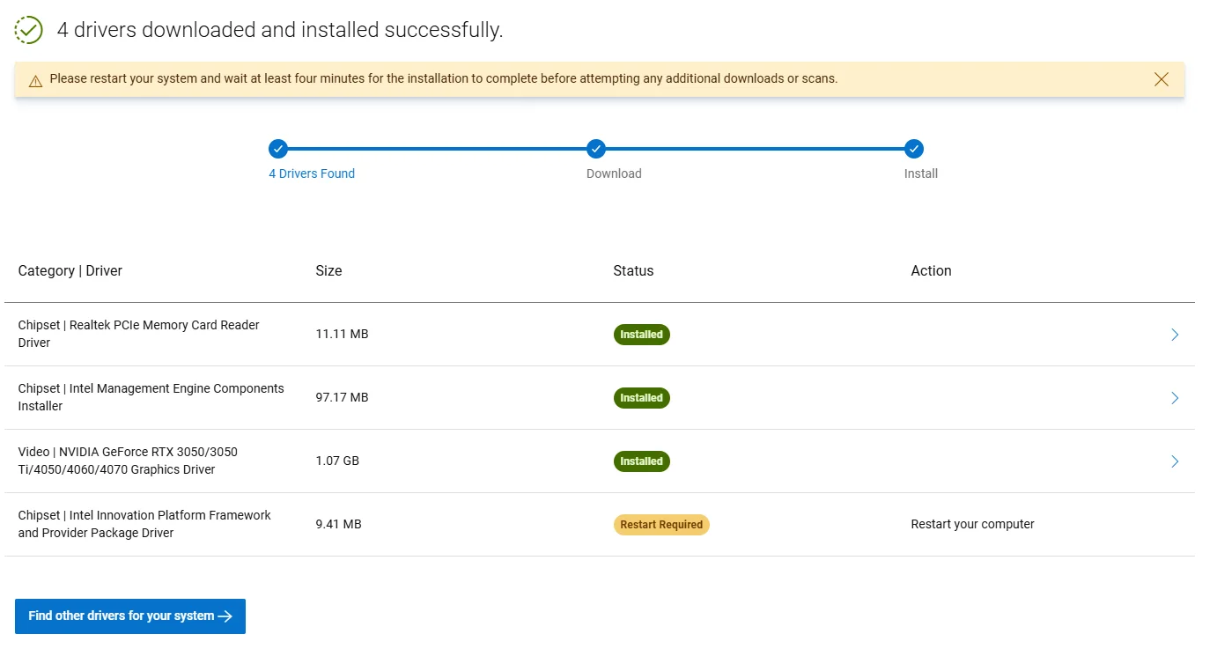Expand Realtek PCIe Memory Card Reader row
Screen dimensions: 1217x649
tap(1175, 335)
